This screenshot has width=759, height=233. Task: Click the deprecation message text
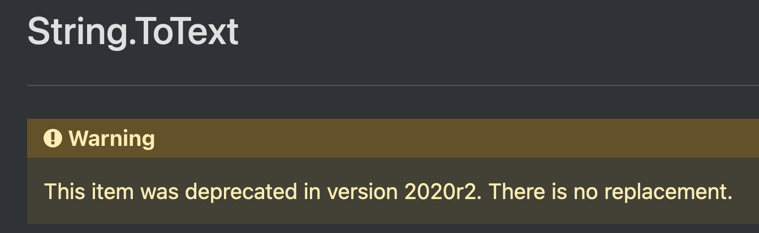[x=389, y=192]
